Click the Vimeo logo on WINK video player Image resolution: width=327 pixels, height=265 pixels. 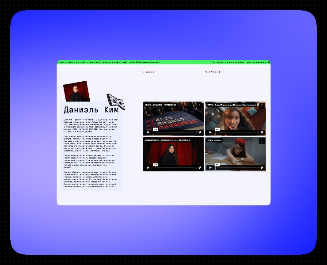coord(262,132)
